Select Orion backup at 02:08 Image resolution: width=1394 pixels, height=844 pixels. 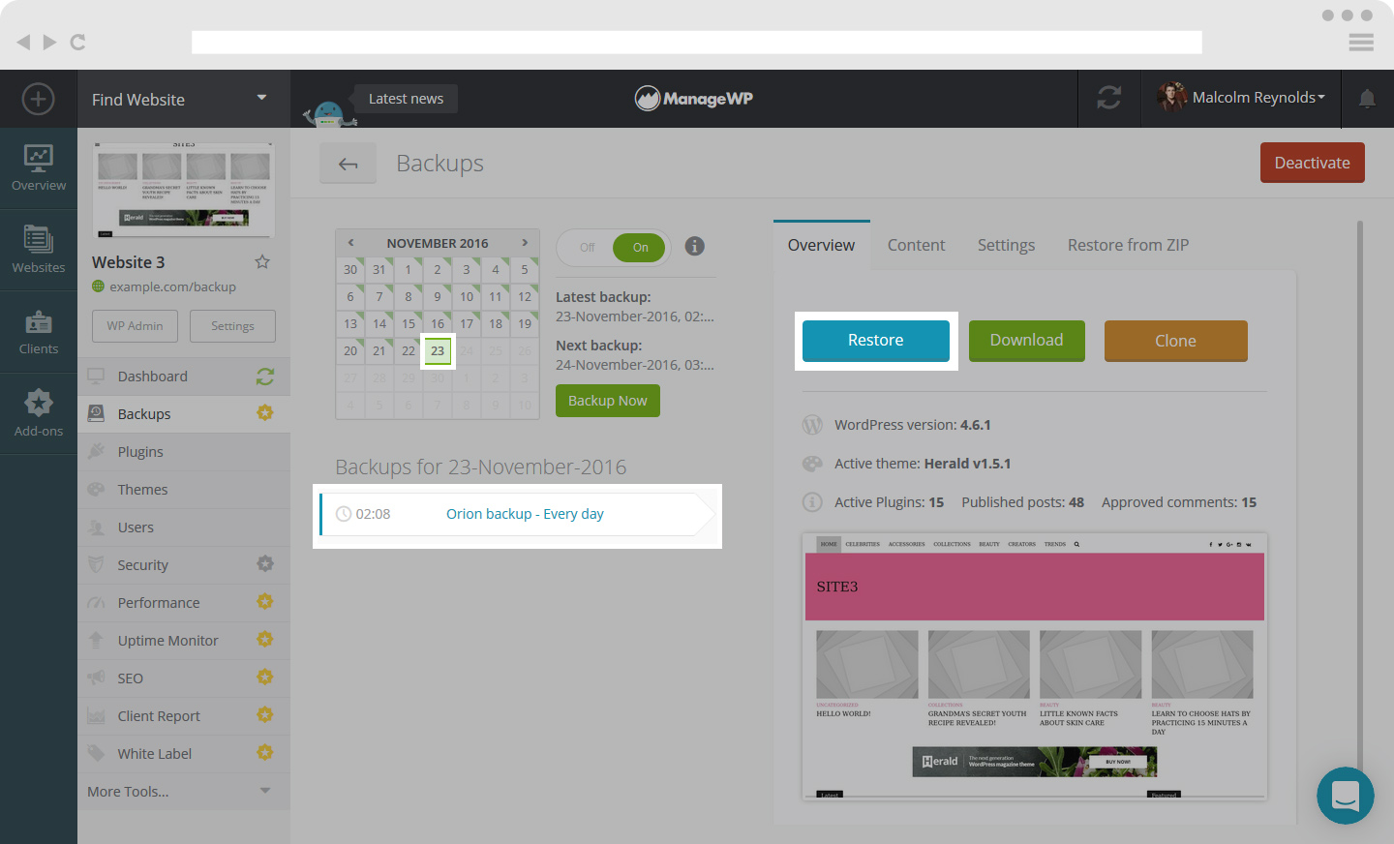(517, 514)
